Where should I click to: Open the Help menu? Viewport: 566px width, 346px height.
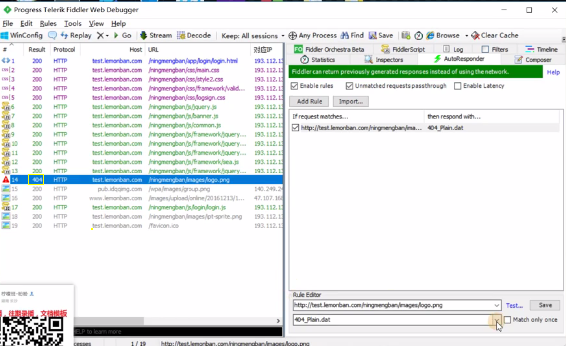pos(118,23)
